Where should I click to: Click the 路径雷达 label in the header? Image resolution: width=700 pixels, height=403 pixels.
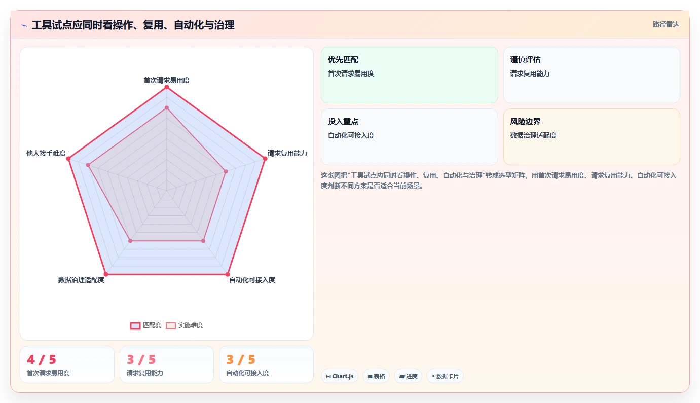click(666, 24)
